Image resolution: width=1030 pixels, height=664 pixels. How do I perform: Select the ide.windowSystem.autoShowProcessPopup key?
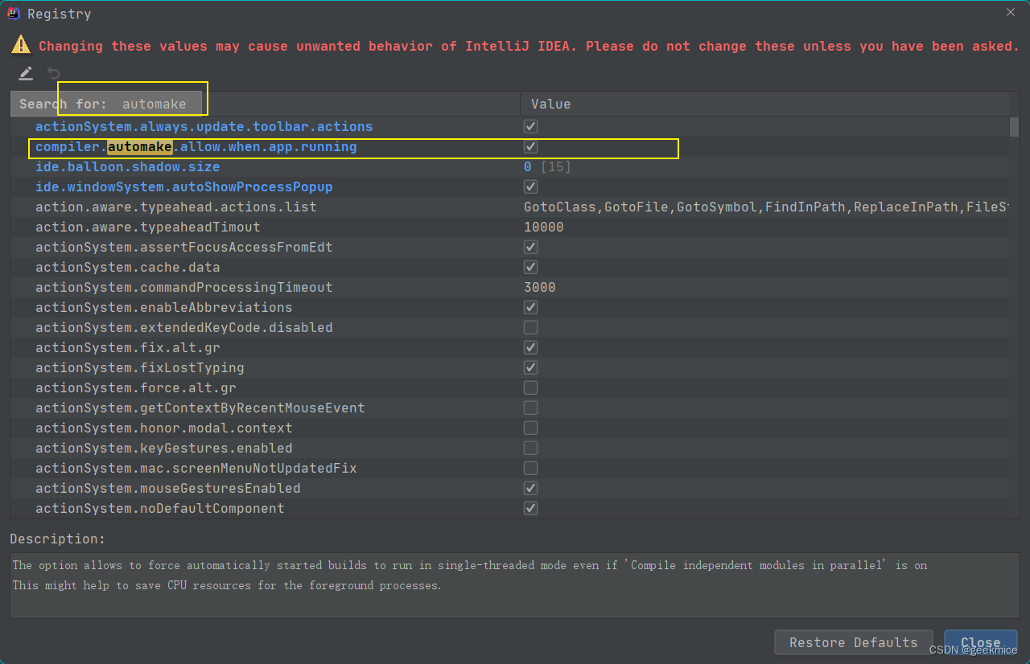click(x=183, y=186)
